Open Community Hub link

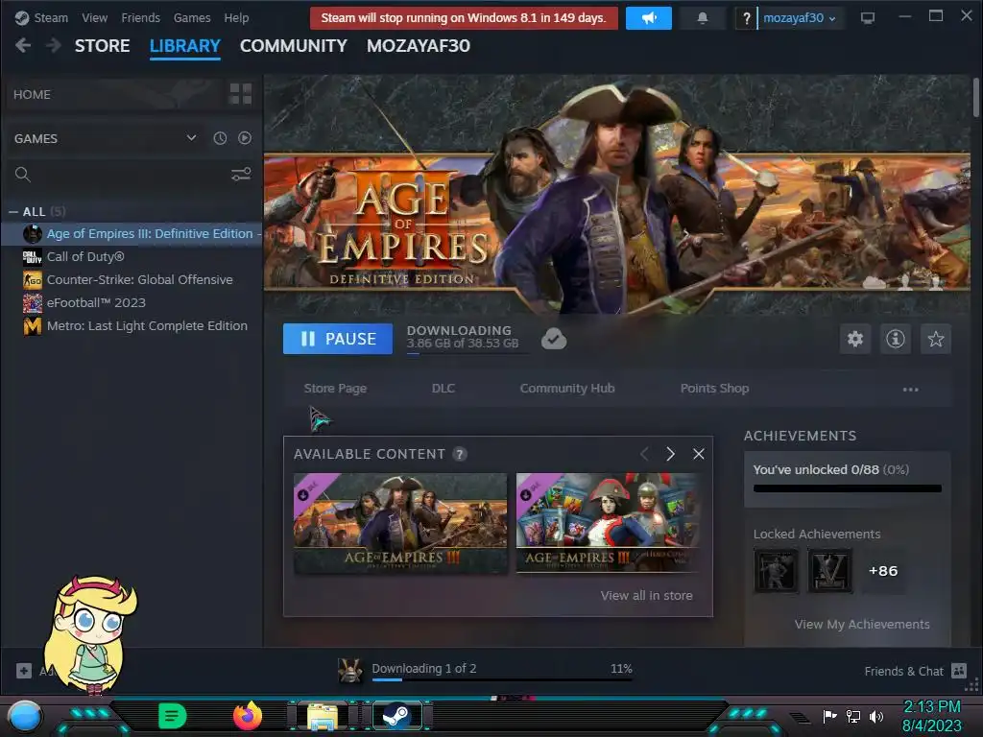pos(566,389)
